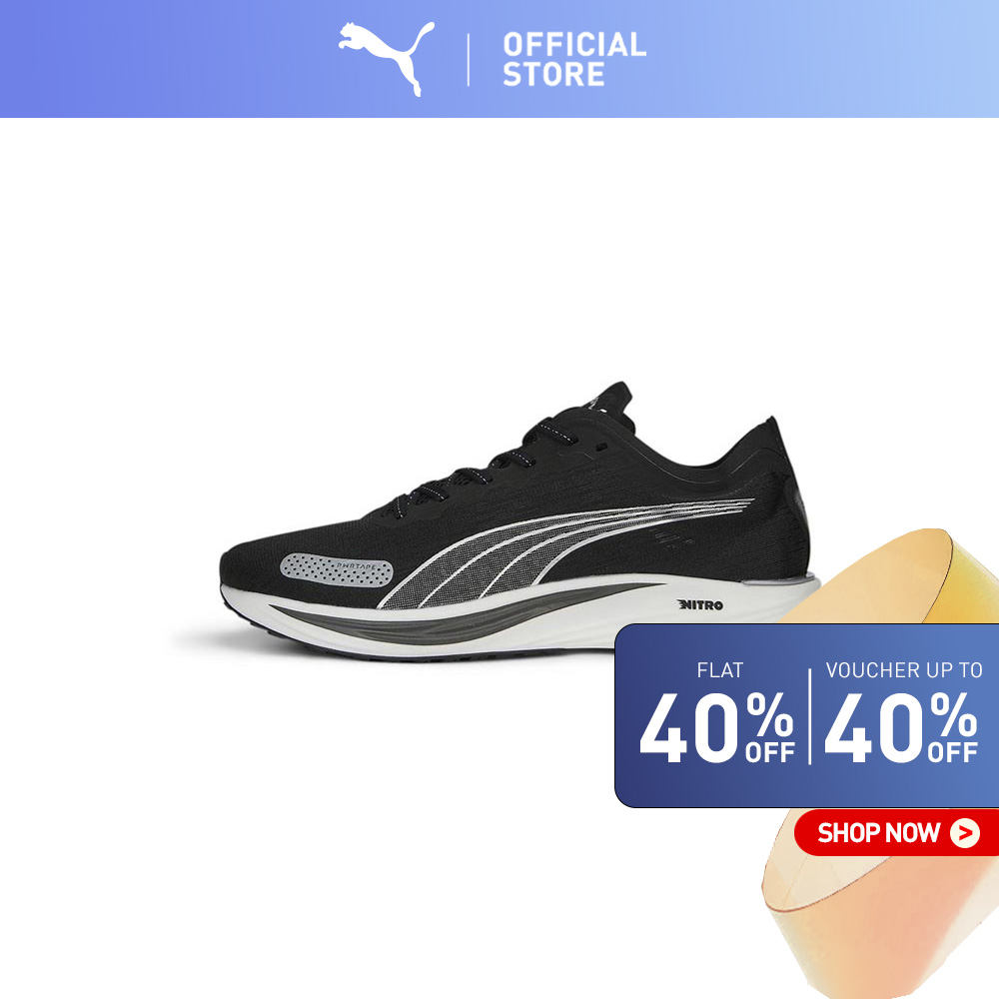Click the PWRTAPE perforated patch on the toe
Viewport: 999px width, 999px height.
(336, 569)
